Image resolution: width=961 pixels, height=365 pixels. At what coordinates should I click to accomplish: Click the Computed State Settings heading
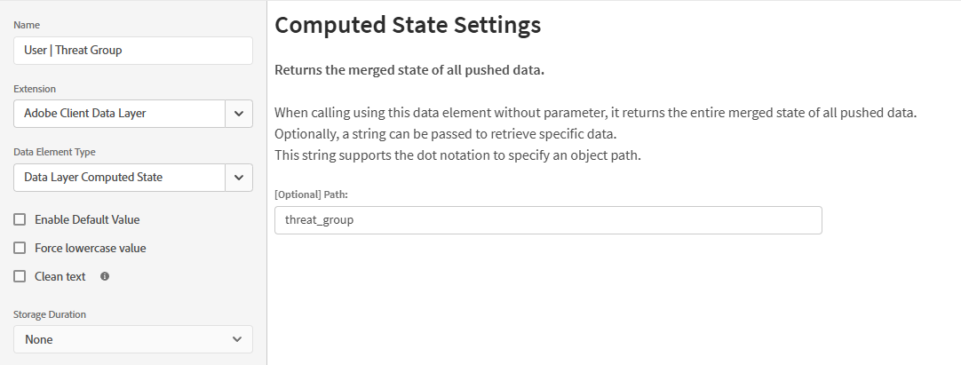pyautogui.click(x=408, y=25)
